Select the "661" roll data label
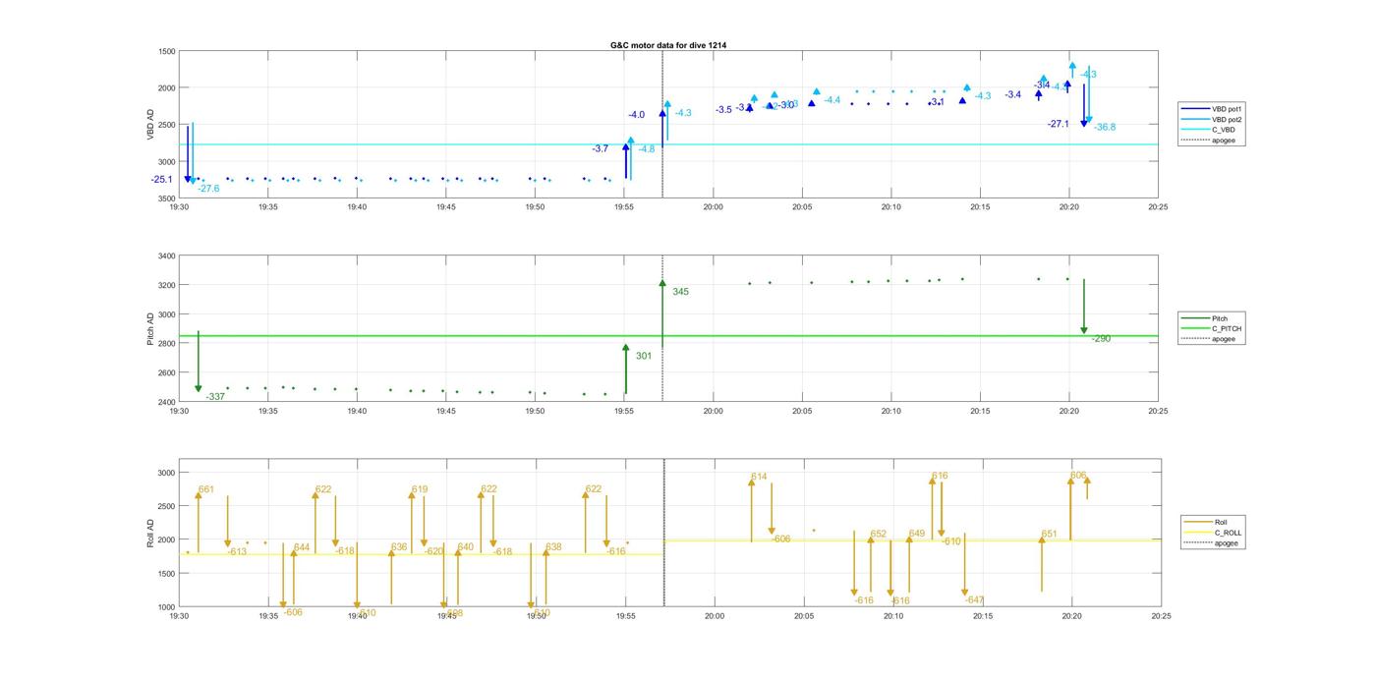 tap(206, 489)
